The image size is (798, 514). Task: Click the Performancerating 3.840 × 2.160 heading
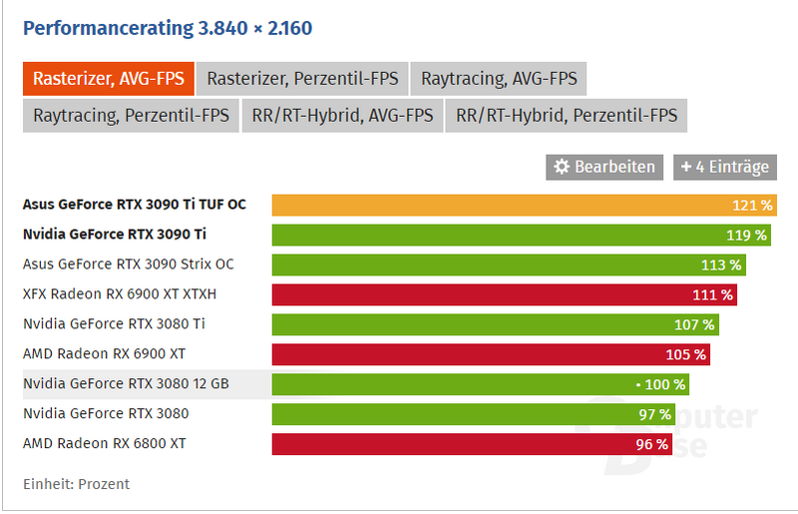point(168,28)
